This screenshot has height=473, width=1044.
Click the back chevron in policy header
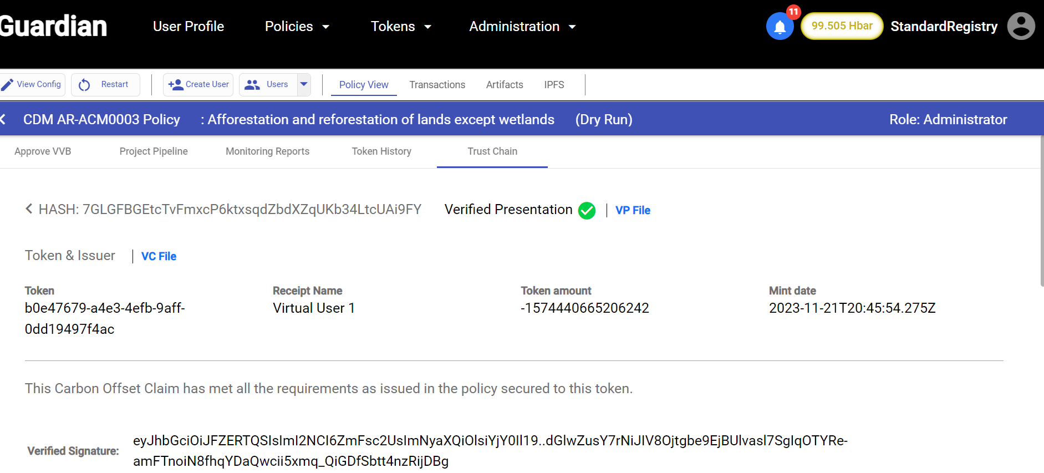[x=3, y=119]
